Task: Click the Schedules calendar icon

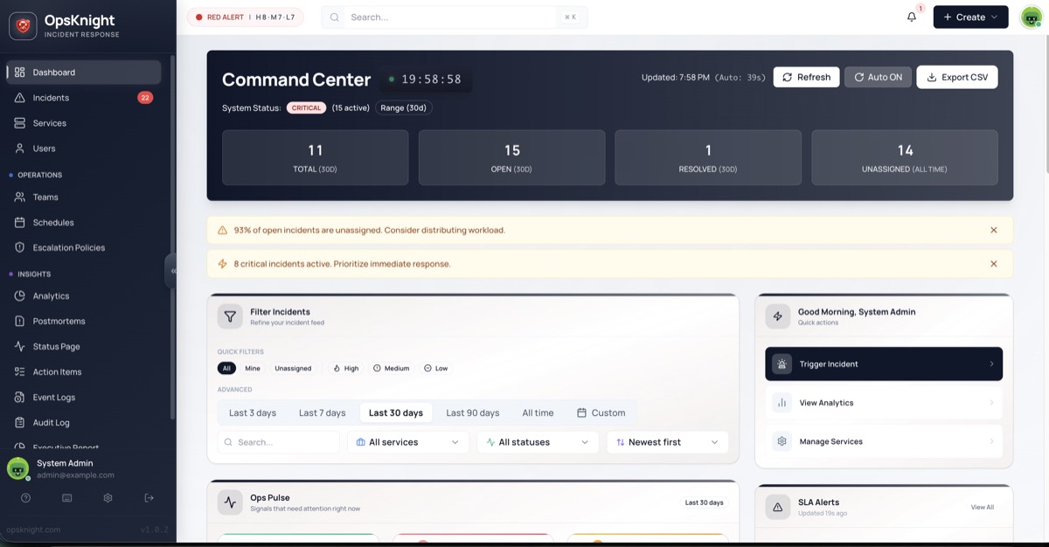Action: 19,222
